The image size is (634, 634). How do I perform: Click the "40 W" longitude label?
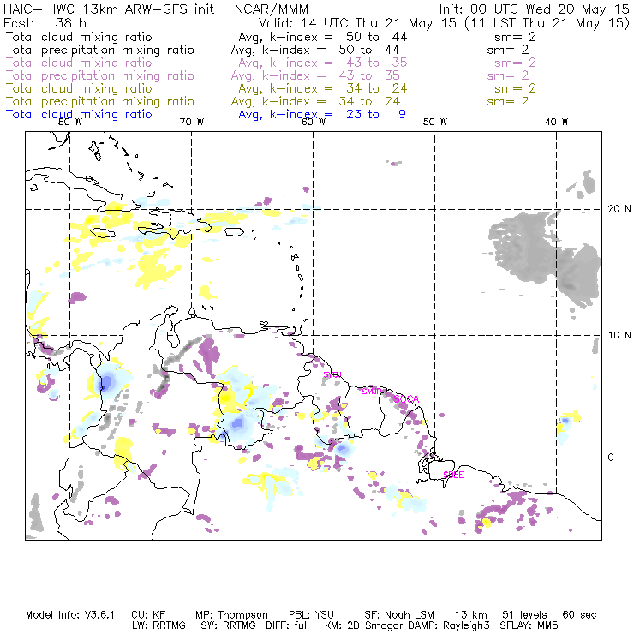556,122
